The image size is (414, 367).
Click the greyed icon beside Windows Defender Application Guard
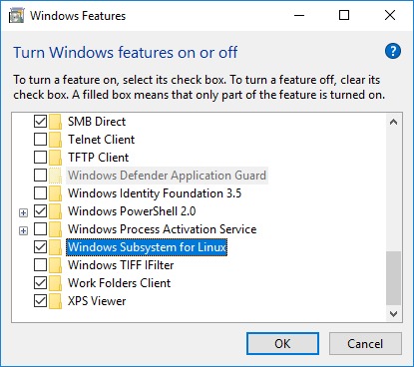pyautogui.click(x=55, y=176)
